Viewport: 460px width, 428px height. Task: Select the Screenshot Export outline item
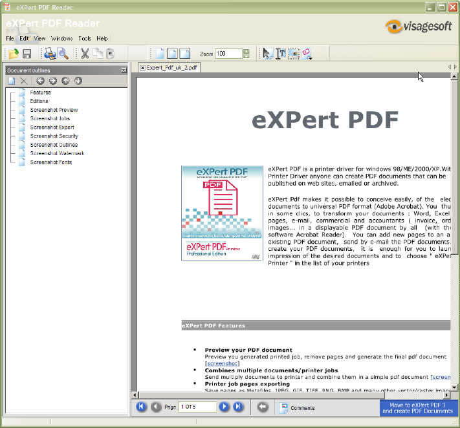52,127
